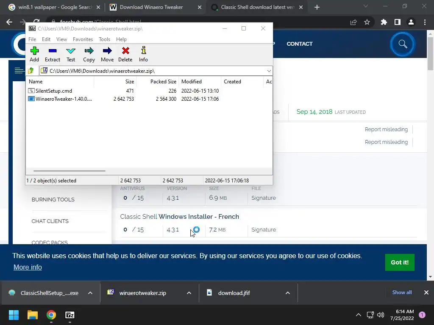This screenshot has height=325, width=434.
Task: Expand options for ClassicShellSetup download
Action: click(90, 293)
